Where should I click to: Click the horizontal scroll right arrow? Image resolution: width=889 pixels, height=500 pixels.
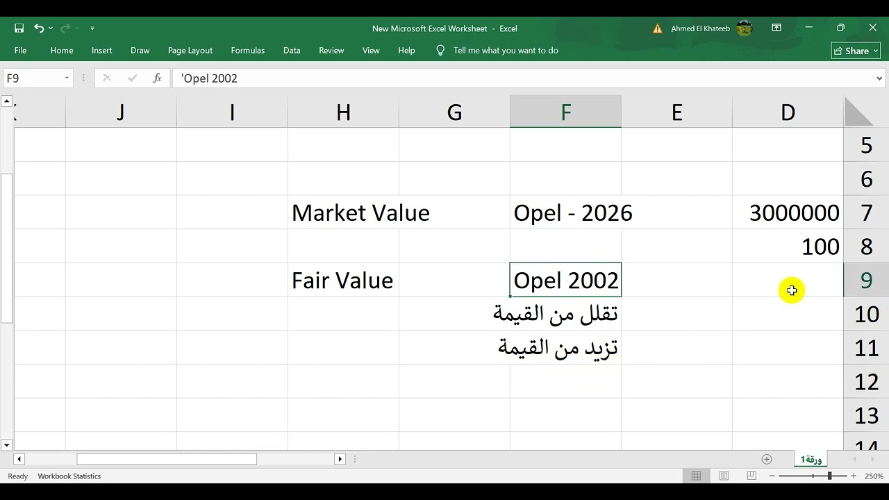point(340,459)
